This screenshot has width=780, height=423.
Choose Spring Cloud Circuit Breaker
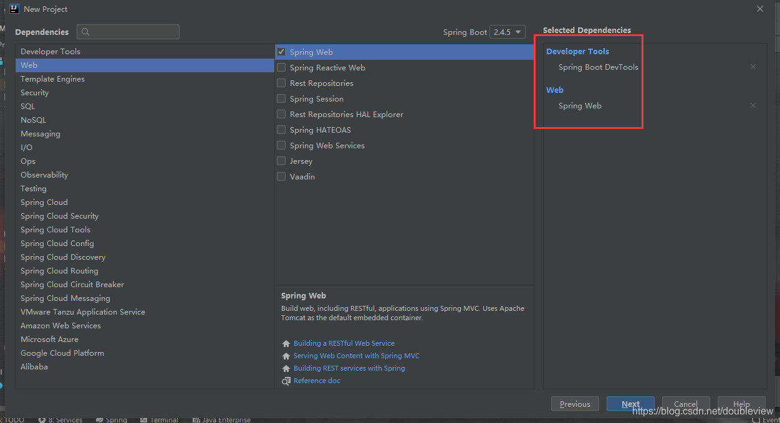pyautogui.click(x=145, y=285)
